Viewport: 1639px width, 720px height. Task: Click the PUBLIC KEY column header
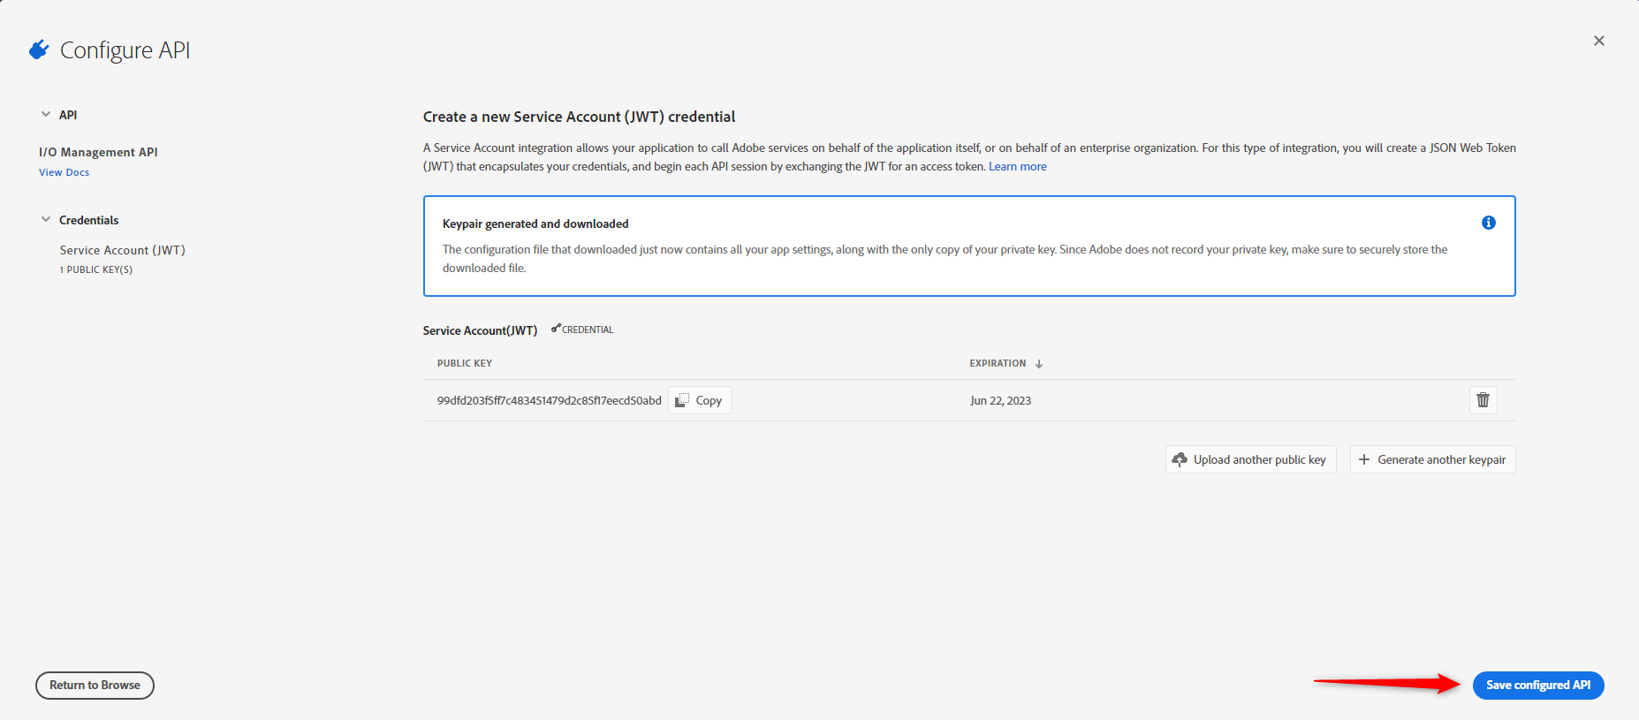(x=465, y=363)
